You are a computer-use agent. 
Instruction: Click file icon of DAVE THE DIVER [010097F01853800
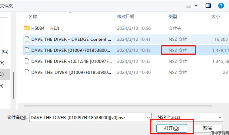(27, 50)
